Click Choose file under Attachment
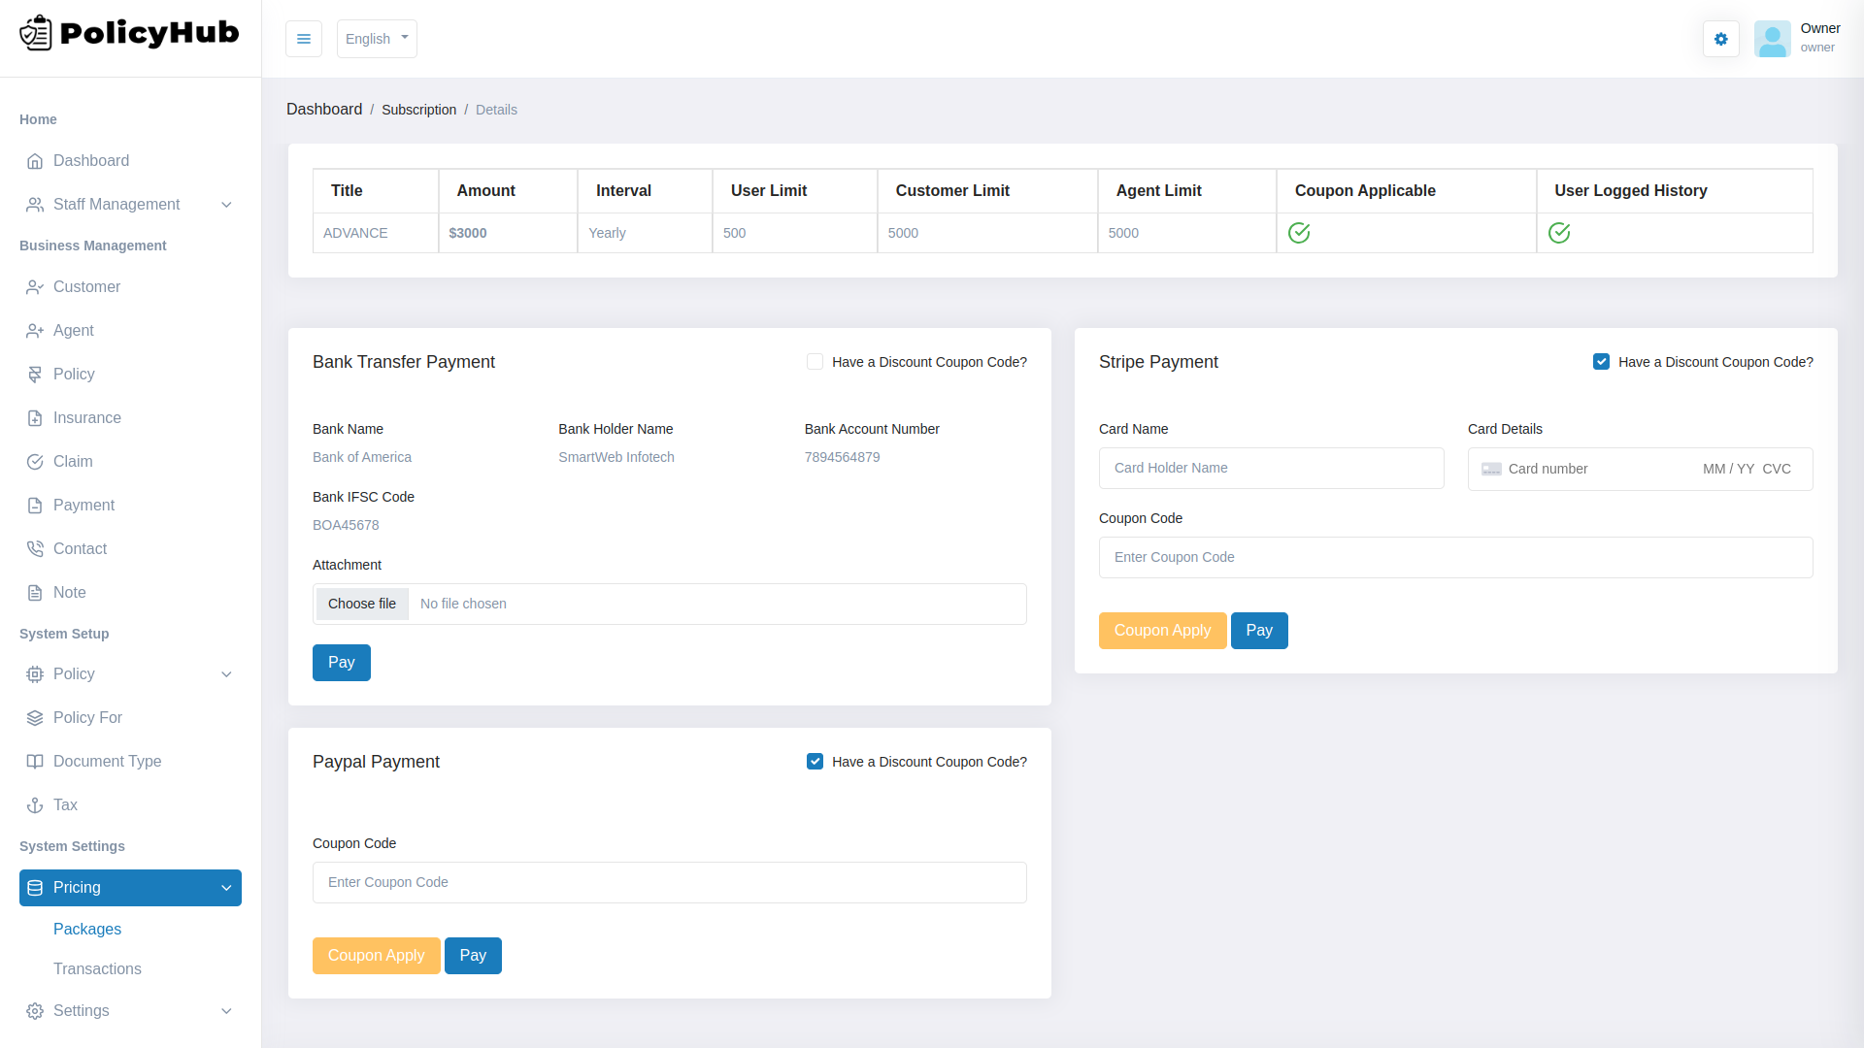 [361, 603]
